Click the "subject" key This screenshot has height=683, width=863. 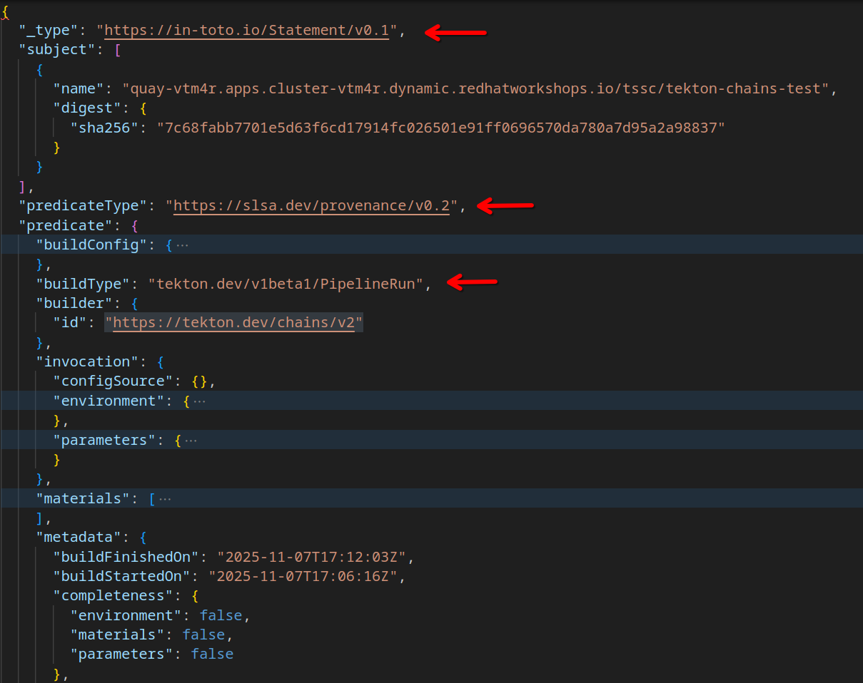click(x=52, y=51)
